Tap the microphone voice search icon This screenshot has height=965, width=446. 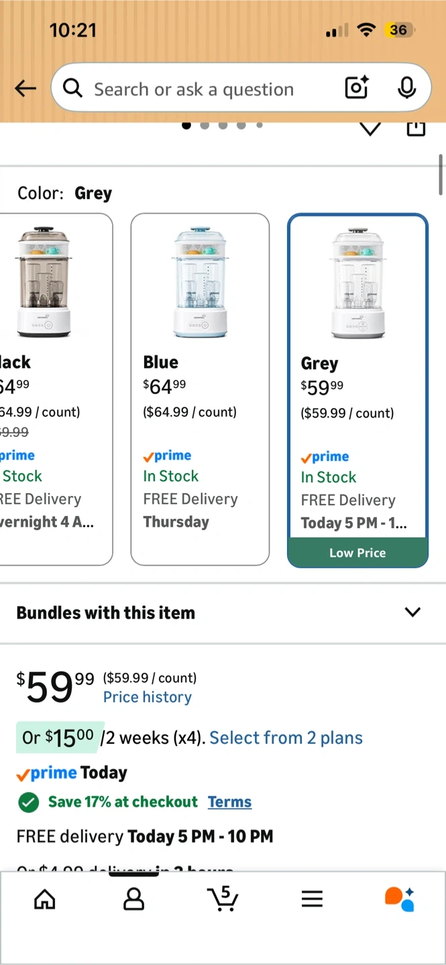click(x=406, y=88)
